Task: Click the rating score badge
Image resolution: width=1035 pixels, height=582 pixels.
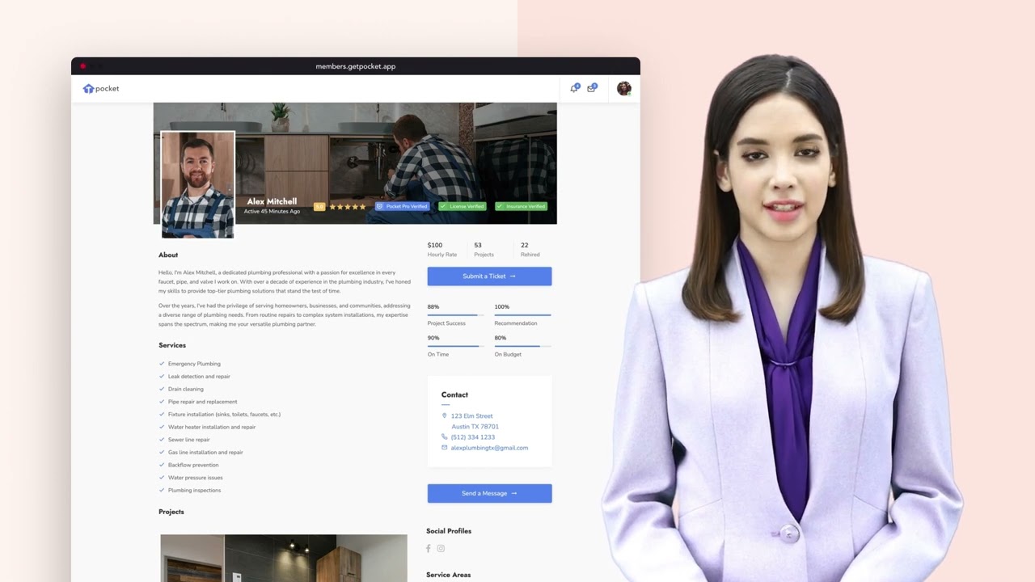Action: pyautogui.click(x=319, y=207)
